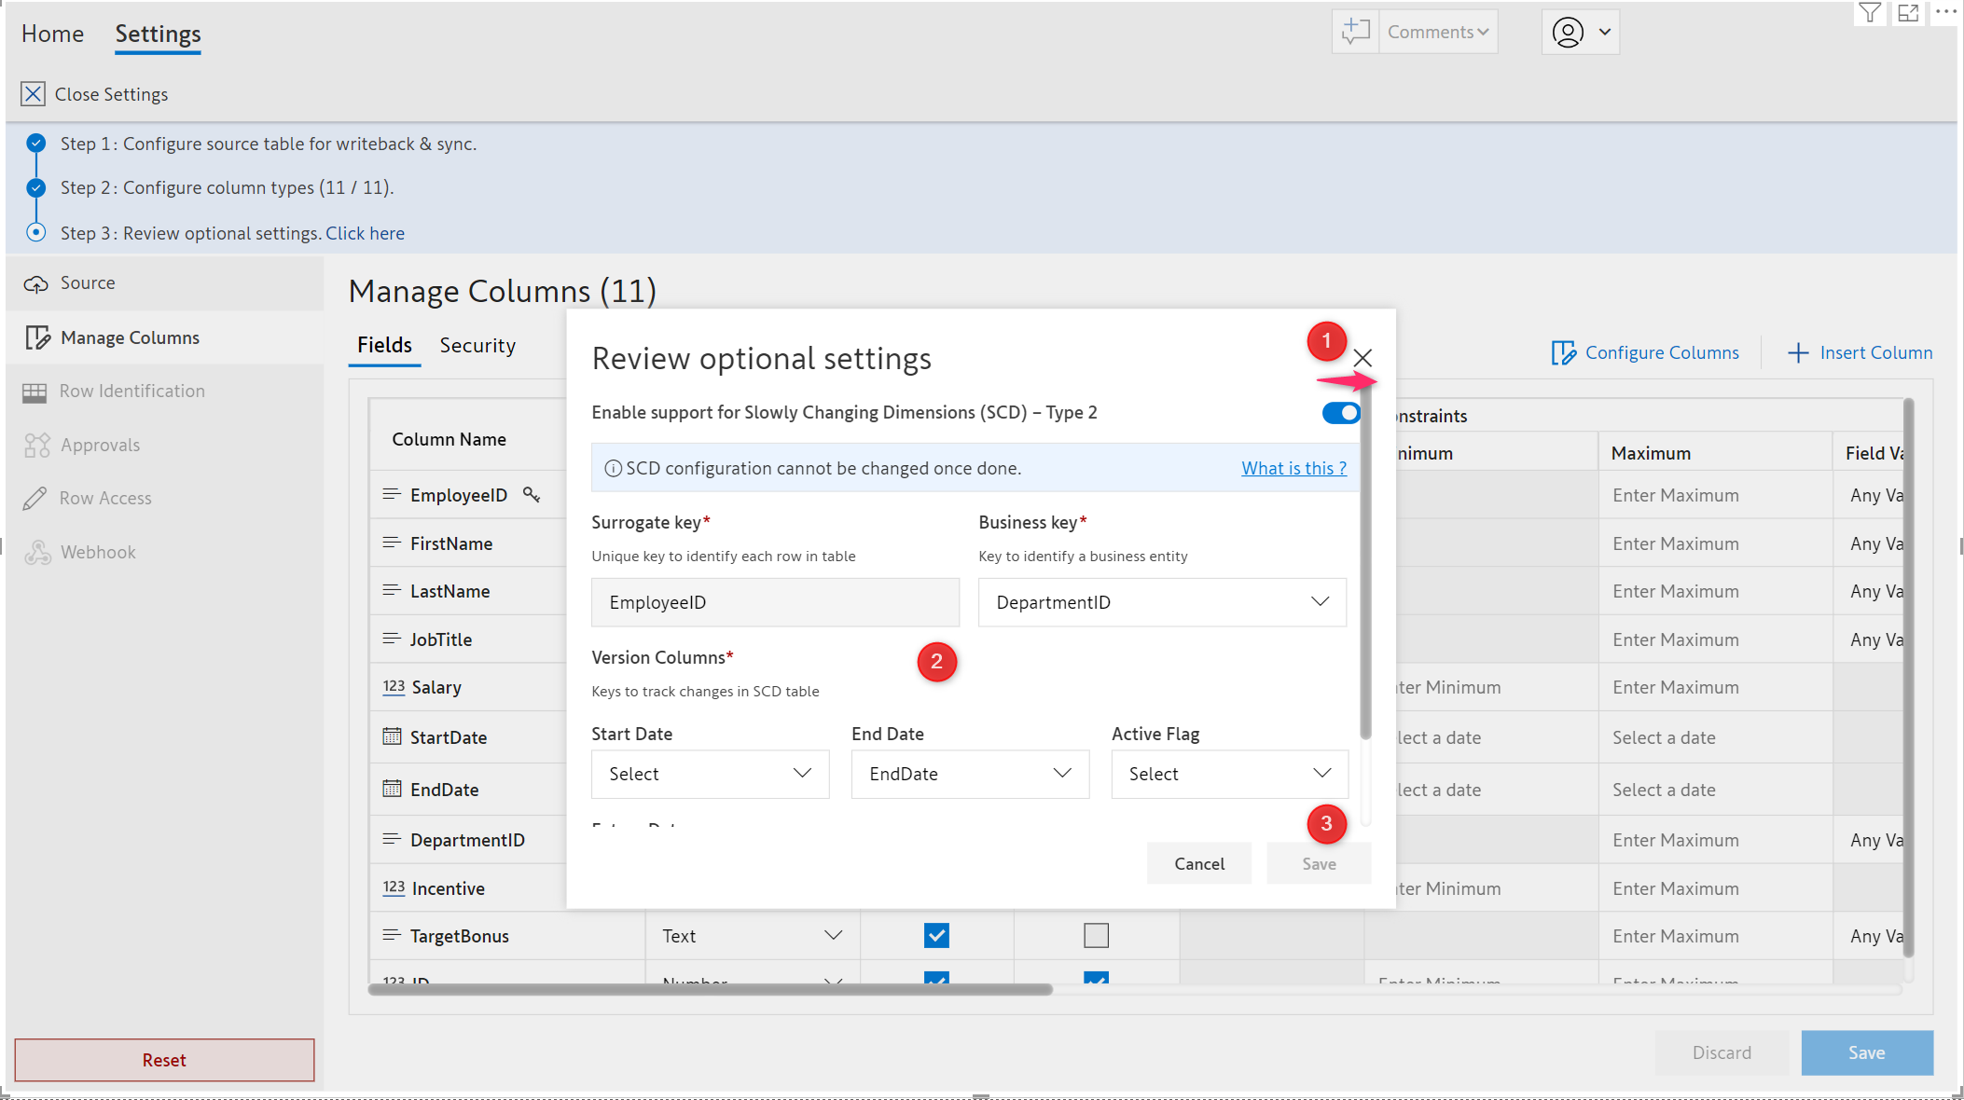Disable the SCD Type 2 toggle
Viewport: 1964px width, 1100px height.
pos(1340,413)
